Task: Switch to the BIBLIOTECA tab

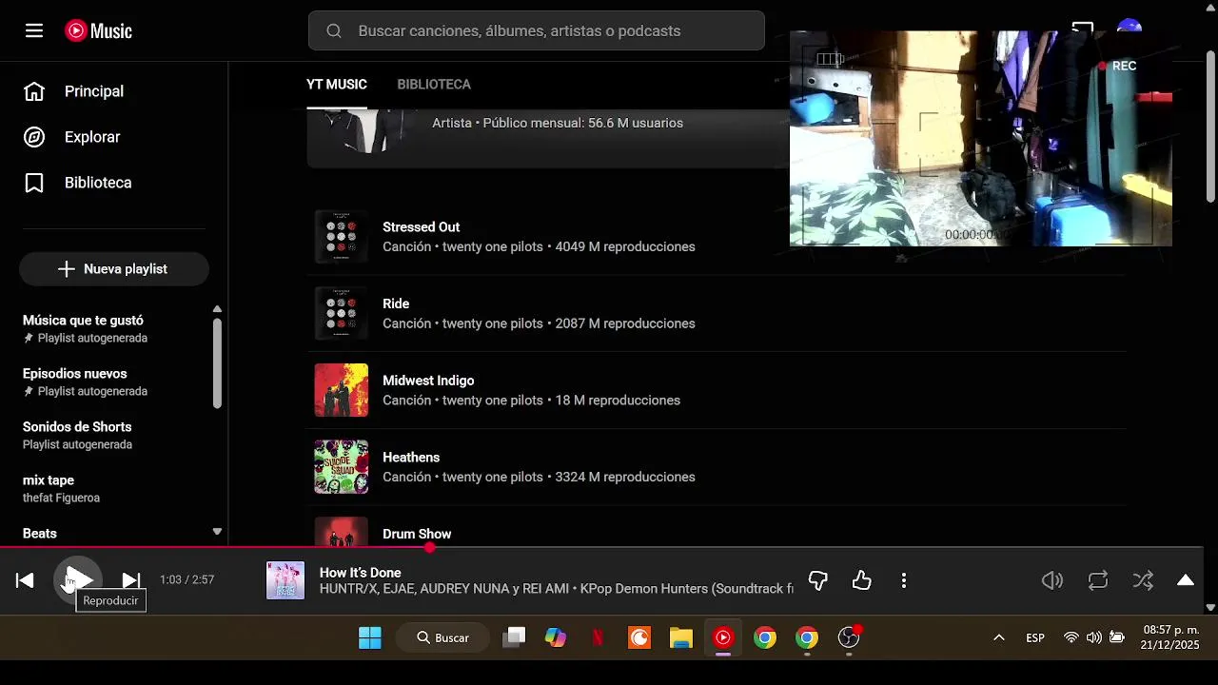Action: [434, 85]
